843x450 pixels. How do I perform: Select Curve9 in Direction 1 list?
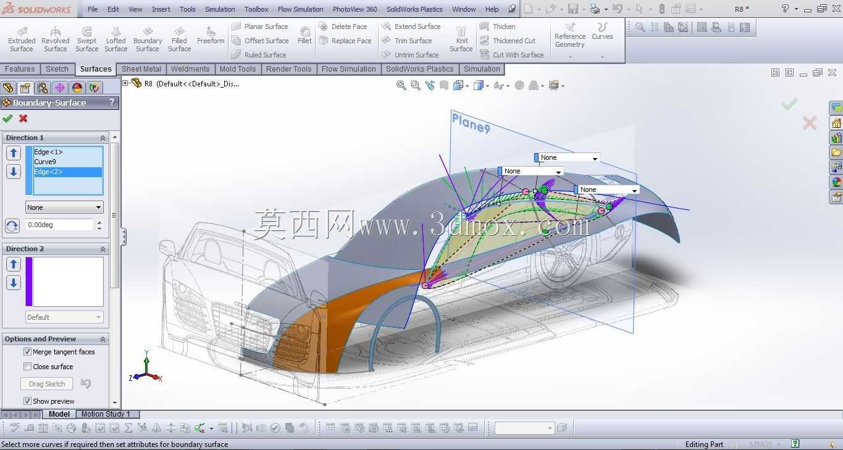pos(68,162)
